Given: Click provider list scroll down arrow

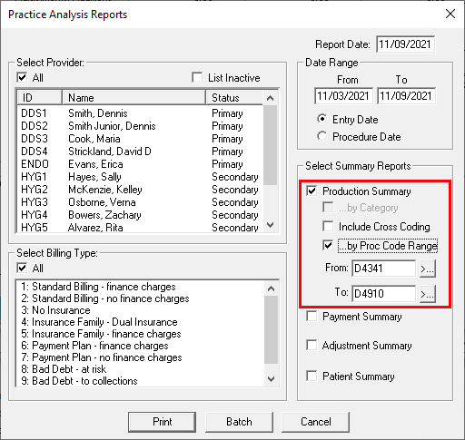Looking at the screenshot, I should click(271, 225).
